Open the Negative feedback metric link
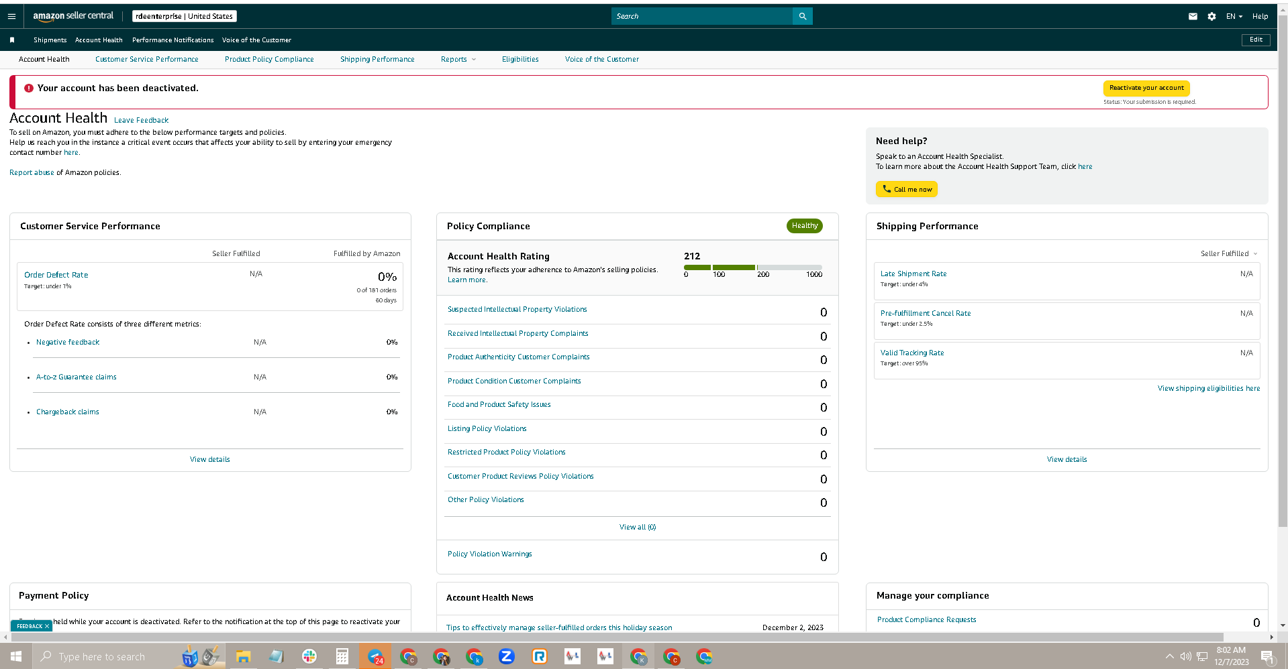The image size is (1288, 669). [68, 342]
